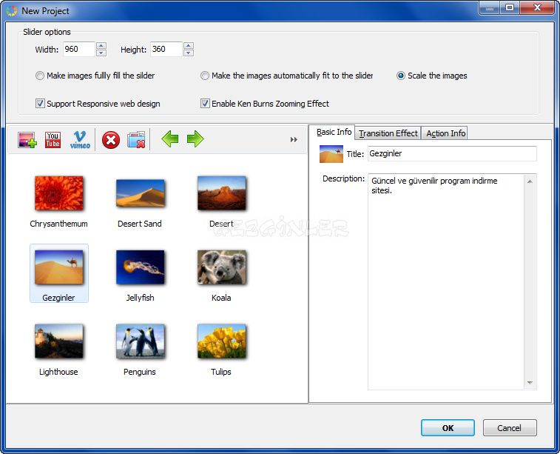Maximize the New Project window
This screenshot has height=454, width=560.
pyautogui.click(x=510, y=7)
